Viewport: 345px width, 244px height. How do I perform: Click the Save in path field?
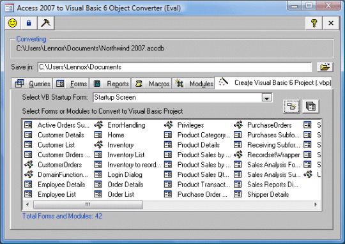174,67
